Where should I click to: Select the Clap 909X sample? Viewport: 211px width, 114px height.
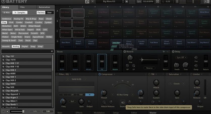[27, 84]
